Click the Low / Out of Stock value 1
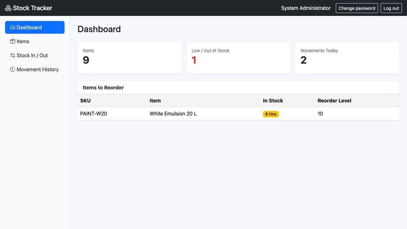407x229 pixels. 194,60
